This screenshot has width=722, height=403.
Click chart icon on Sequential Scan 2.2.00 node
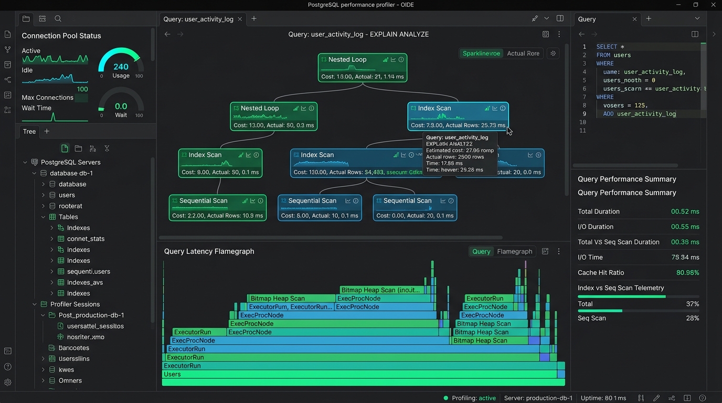(252, 201)
